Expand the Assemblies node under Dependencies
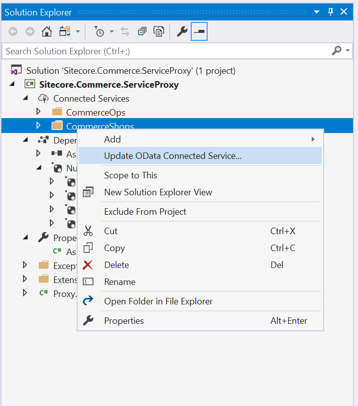 (x=38, y=153)
